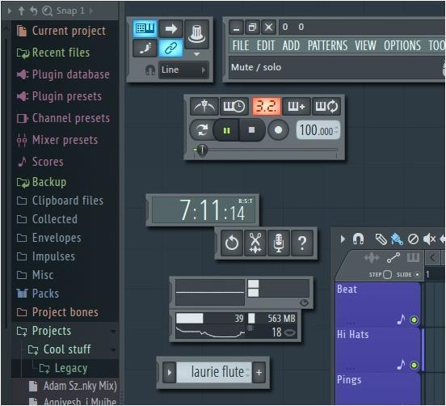446x406 pixels.
Task: Select the Pings track header
Action: (378, 389)
